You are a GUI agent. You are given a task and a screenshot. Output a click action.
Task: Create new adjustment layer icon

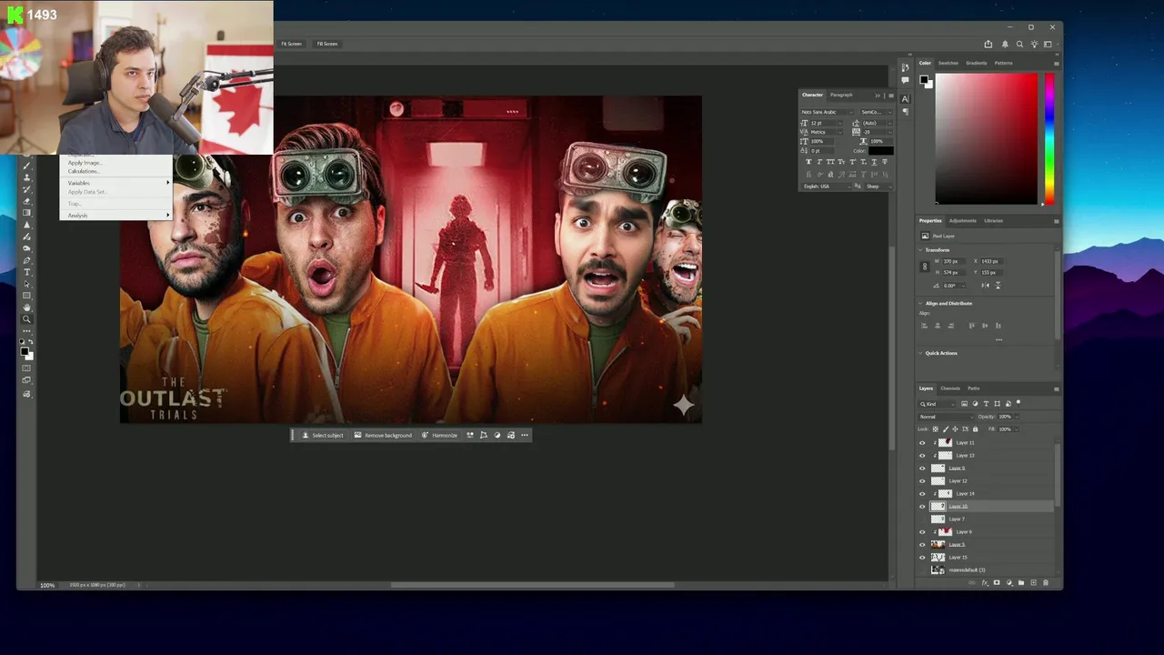[x=1008, y=582]
